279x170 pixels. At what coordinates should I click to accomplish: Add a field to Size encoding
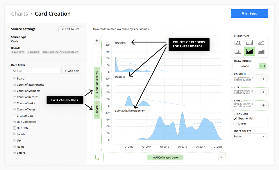tap(263, 92)
